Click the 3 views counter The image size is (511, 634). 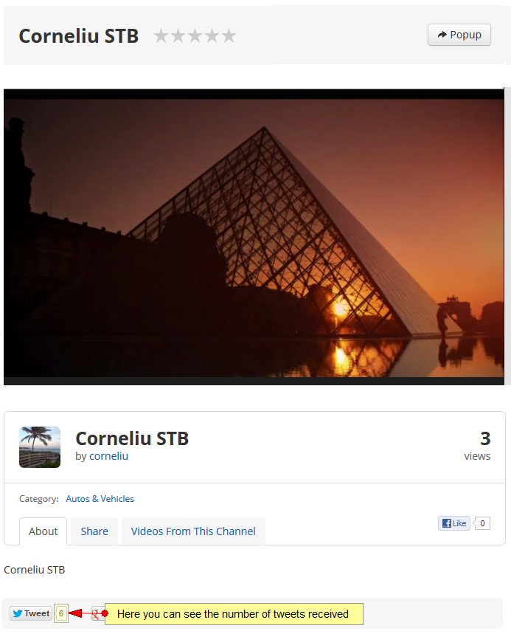tap(478, 447)
